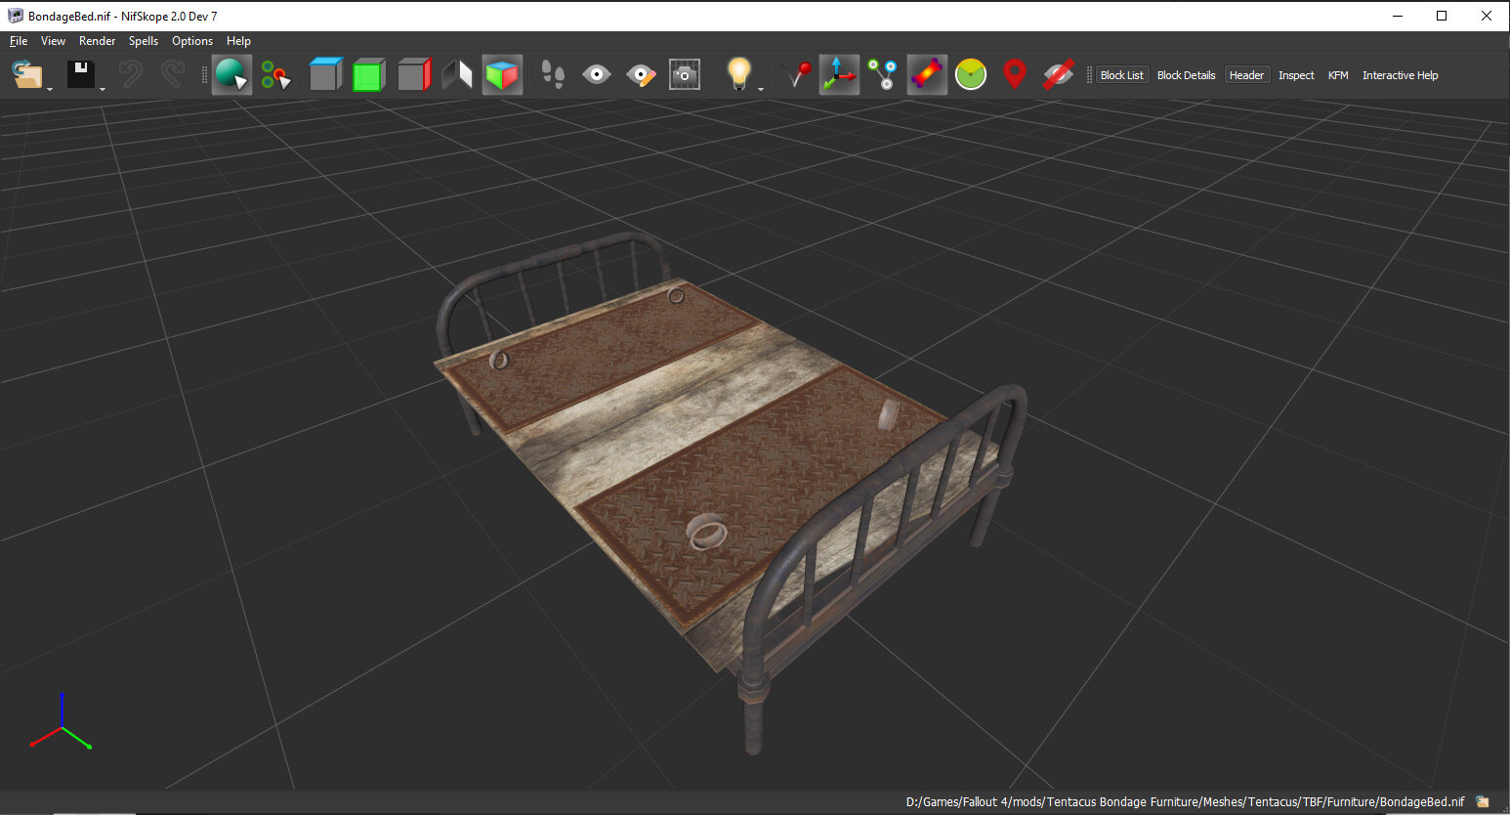Screen dimensions: 1510x815
Task: Show the Block Details panel
Action: tap(1187, 75)
